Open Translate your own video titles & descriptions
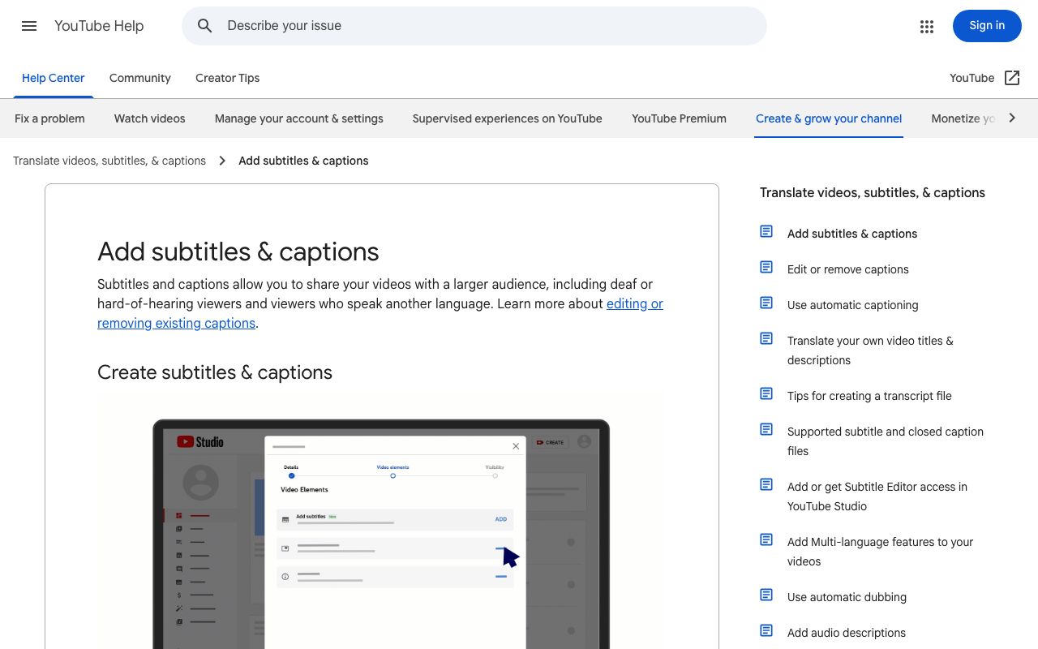Viewport: 1038px width, 649px height. pyautogui.click(x=870, y=350)
